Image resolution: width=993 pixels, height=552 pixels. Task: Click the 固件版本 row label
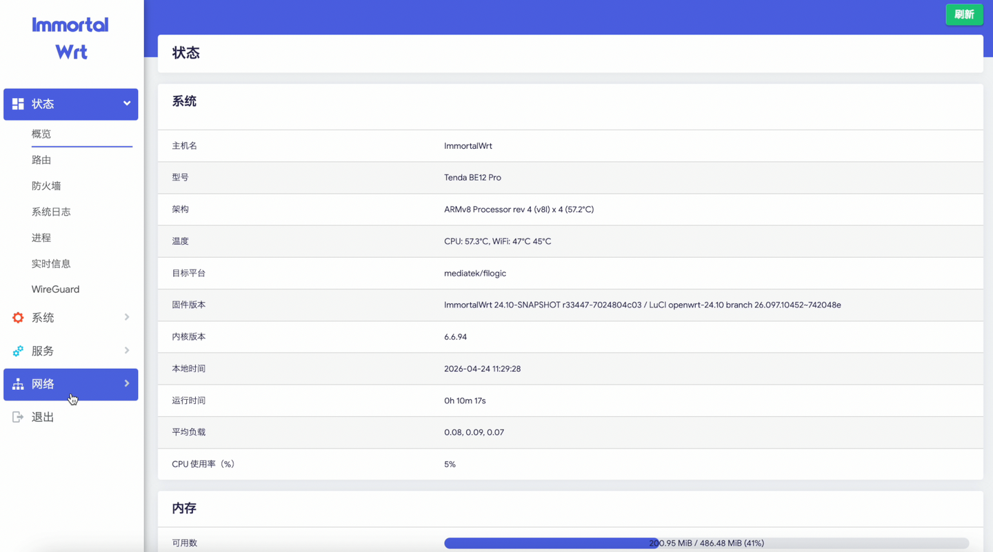point(189,305)
